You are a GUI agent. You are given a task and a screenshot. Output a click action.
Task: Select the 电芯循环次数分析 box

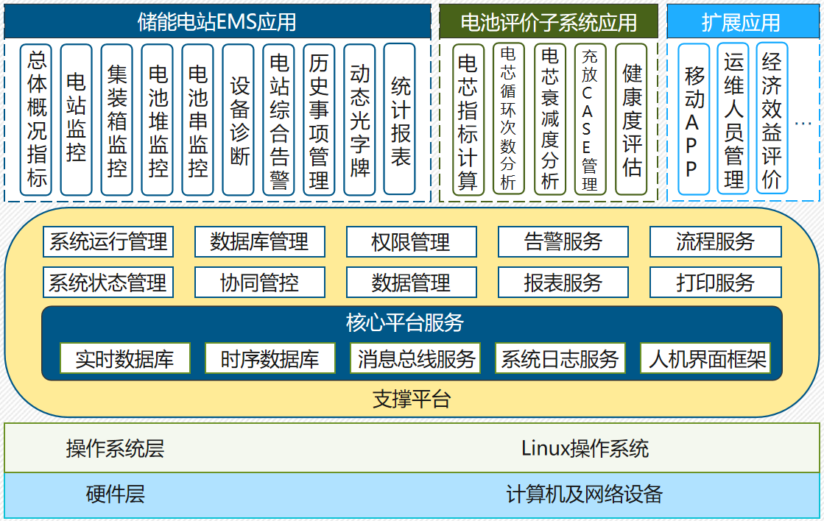pos(509,118)
